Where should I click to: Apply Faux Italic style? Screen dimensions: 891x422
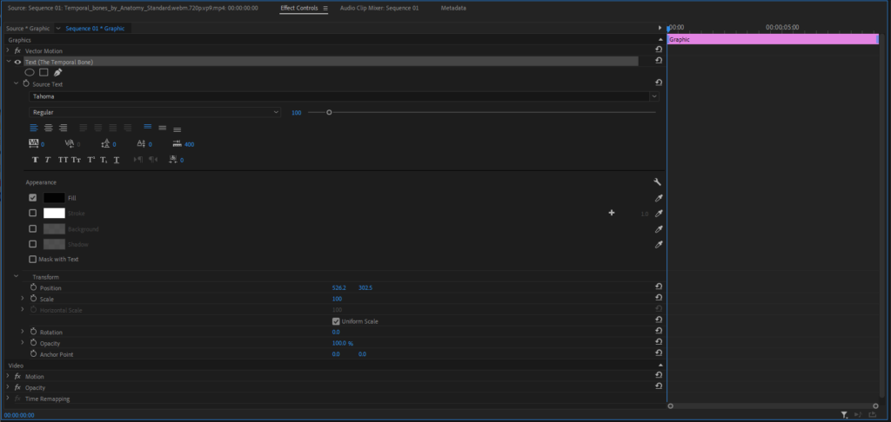click(48, 160)
